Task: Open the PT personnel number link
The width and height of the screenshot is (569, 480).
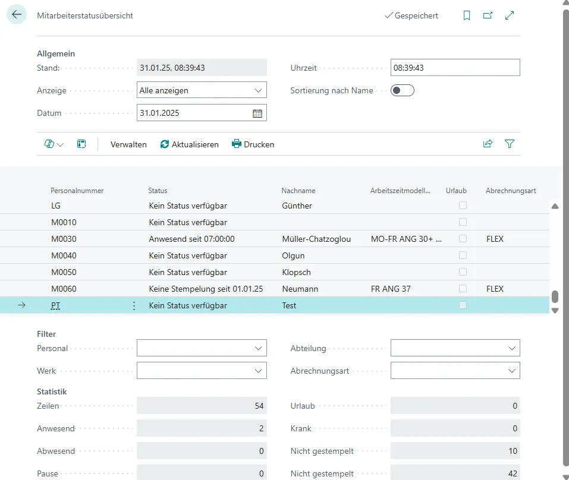Action: [x=56, y=305]
